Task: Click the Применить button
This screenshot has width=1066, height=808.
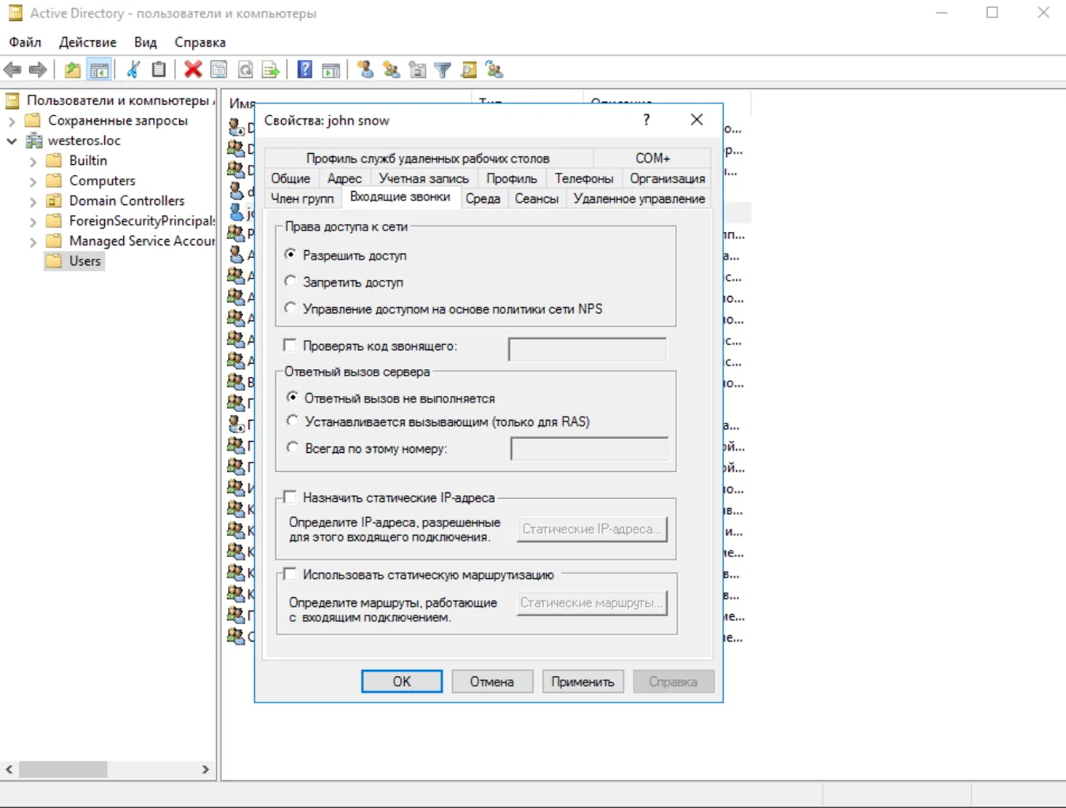Action: [583, 682]
